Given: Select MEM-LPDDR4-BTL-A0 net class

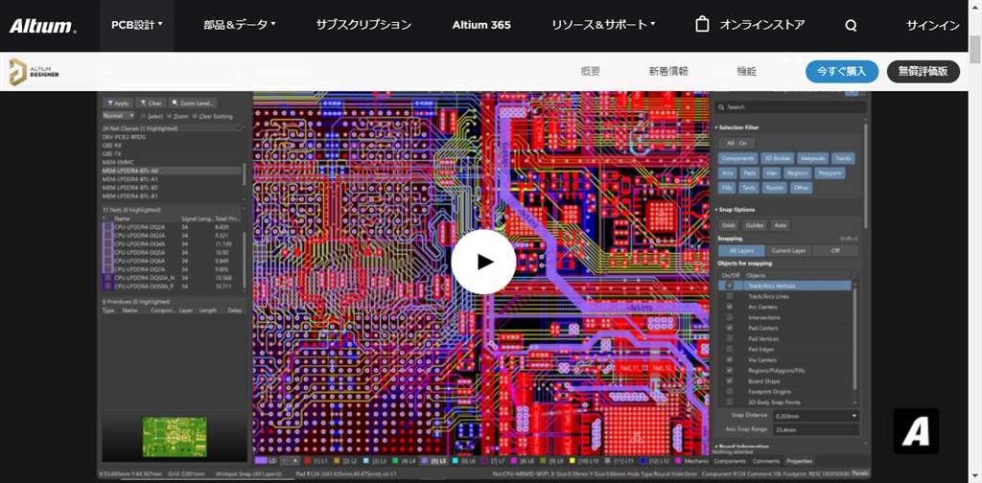Looking at the screenshot, I should click(x=173, y=171).
